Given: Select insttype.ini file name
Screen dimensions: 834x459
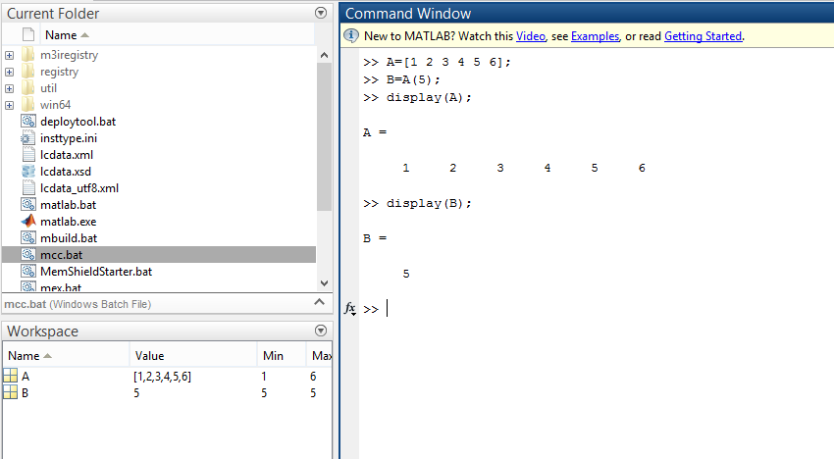Looking at the screenshot, I should [x=69, y=138].
